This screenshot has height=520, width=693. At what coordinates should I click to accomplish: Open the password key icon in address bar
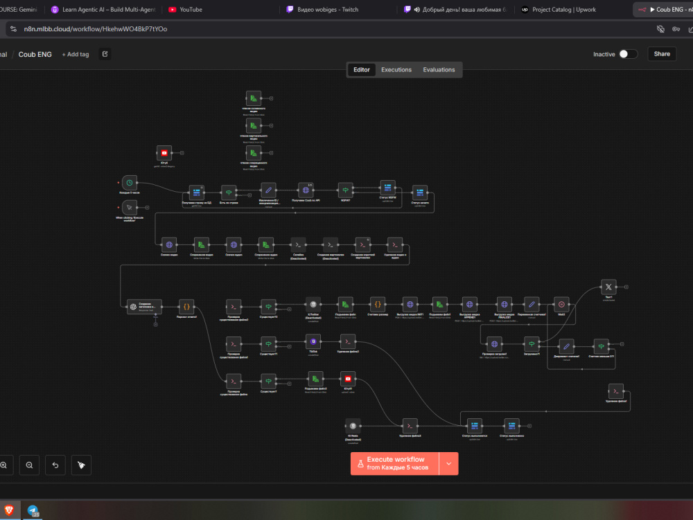(676, 29)
